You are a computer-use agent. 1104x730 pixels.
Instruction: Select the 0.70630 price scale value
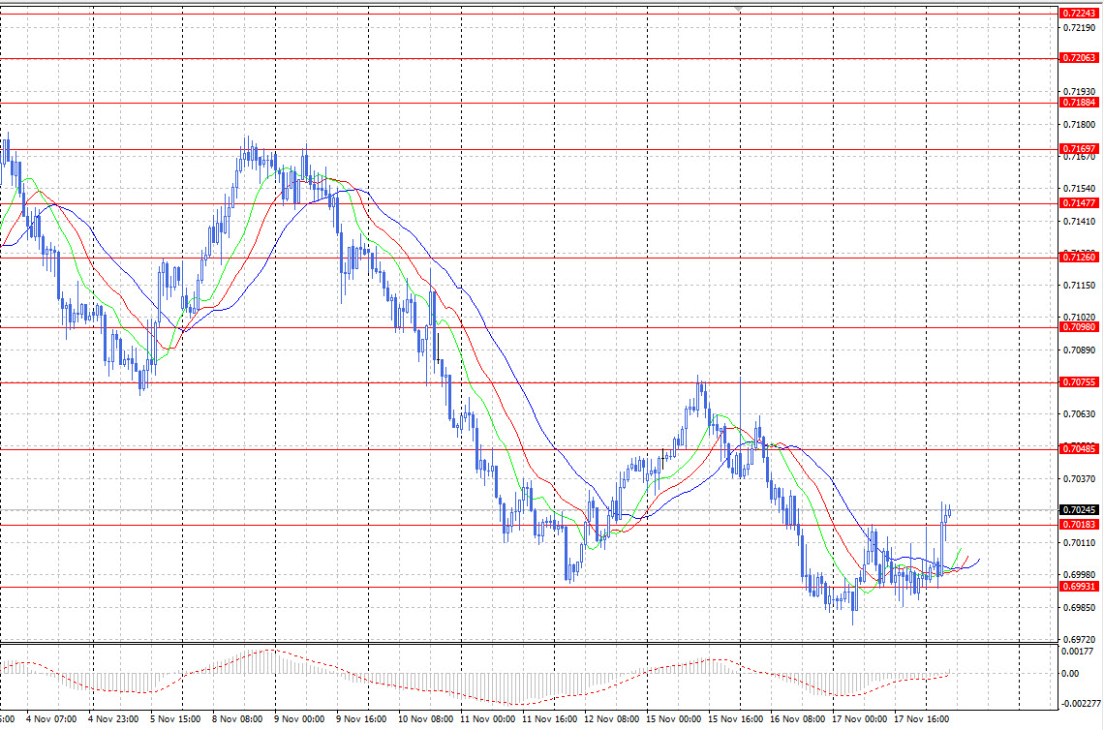coord(1079,414)
